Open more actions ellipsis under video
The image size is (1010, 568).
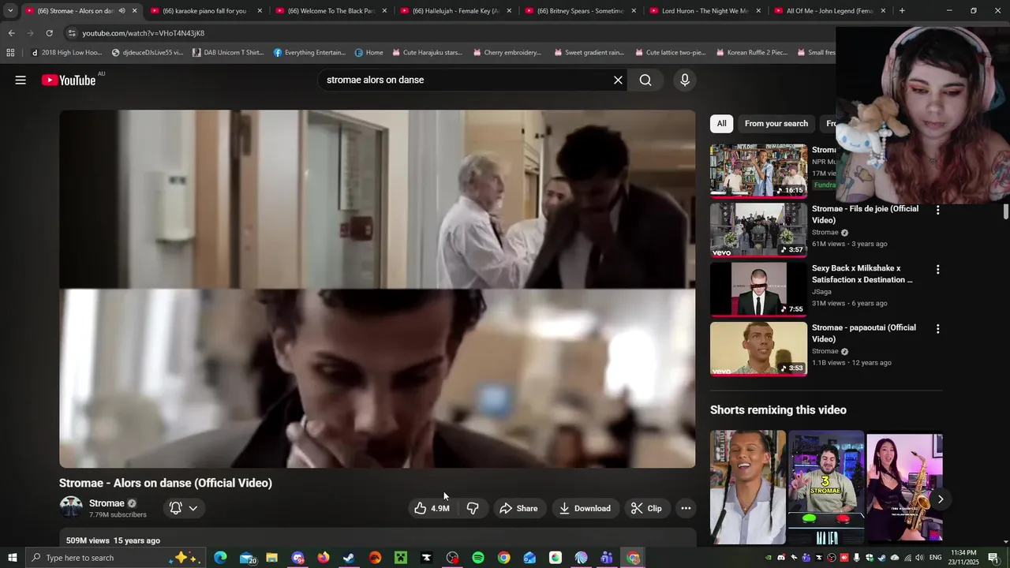pos(686,508)
